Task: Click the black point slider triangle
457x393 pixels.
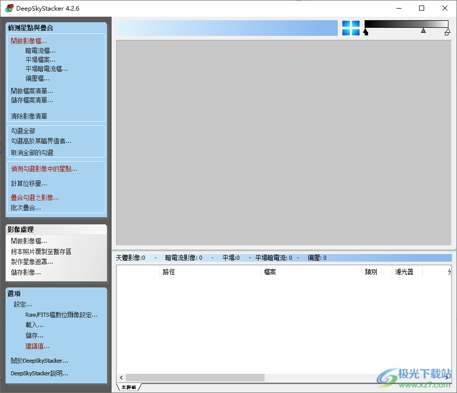Action: pyautogui.click(x=366, y=32)
